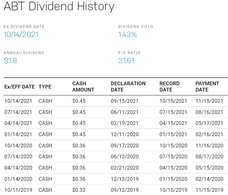Select ex date 07/14/2020
The height and width of the screenshot is (195, 228).
[18, 157]
